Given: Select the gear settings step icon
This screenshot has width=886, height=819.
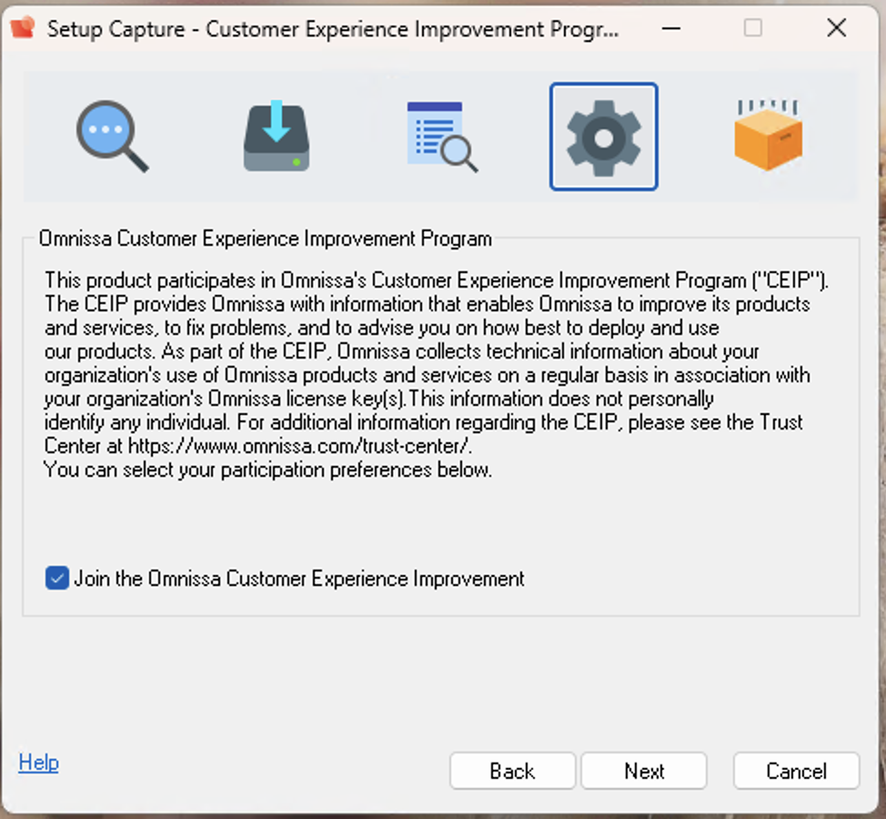Looking at the screenshot, I should [603, 136].
